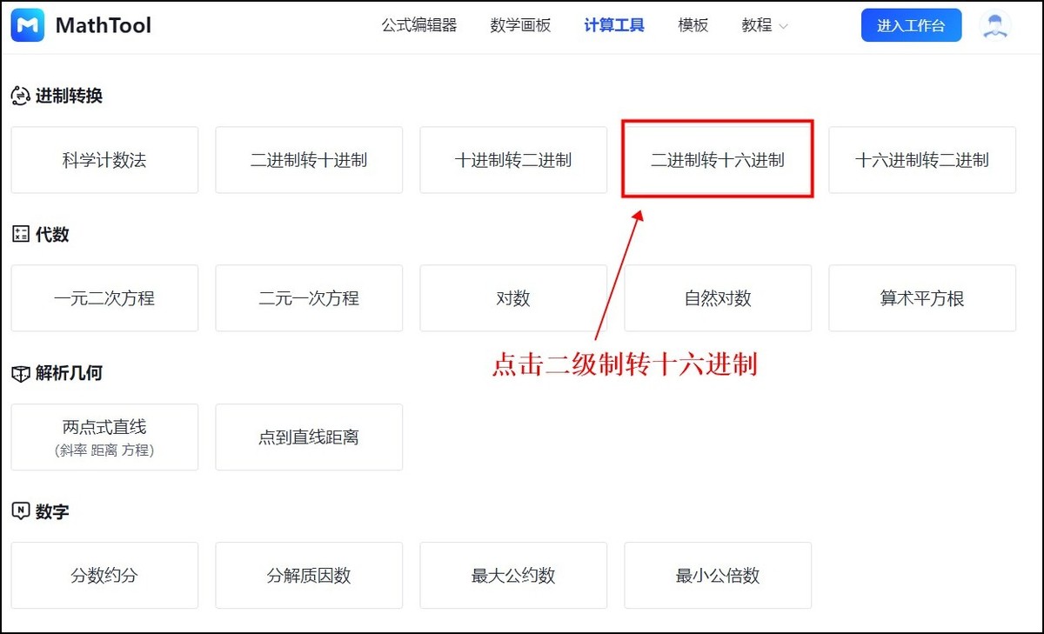Viewport: 1044px width, 634px height.
Task: Open the 模板 menu item
Action: pyautogui.click(x=693, y=26)
